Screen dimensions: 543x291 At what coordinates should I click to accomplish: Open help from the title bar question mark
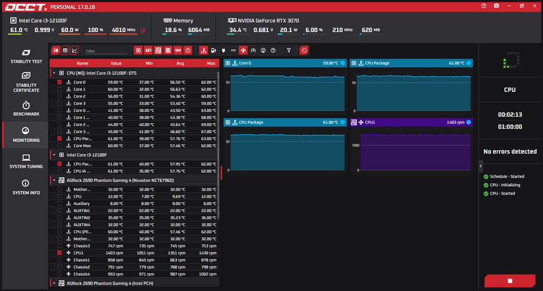[x=484, y=6]
